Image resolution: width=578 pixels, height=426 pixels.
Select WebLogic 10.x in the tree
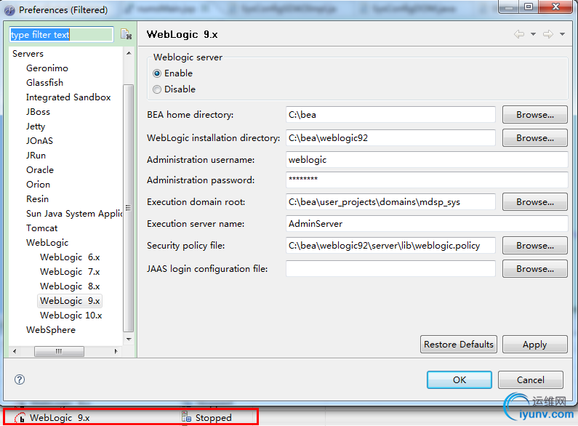[71, 316]
